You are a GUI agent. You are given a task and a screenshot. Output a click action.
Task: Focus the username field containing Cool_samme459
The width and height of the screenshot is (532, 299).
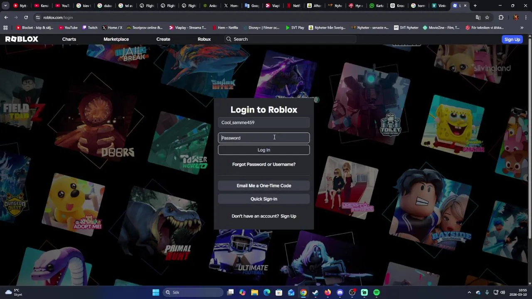click(x=264, y=123)
